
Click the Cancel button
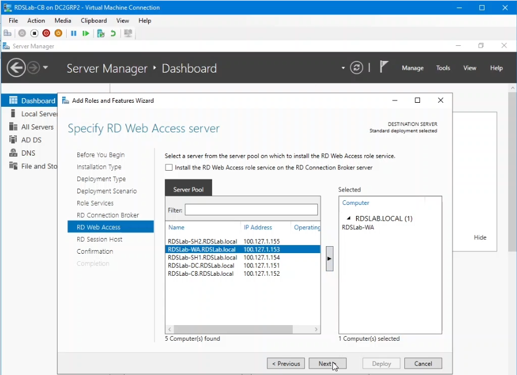pos(423,363)
